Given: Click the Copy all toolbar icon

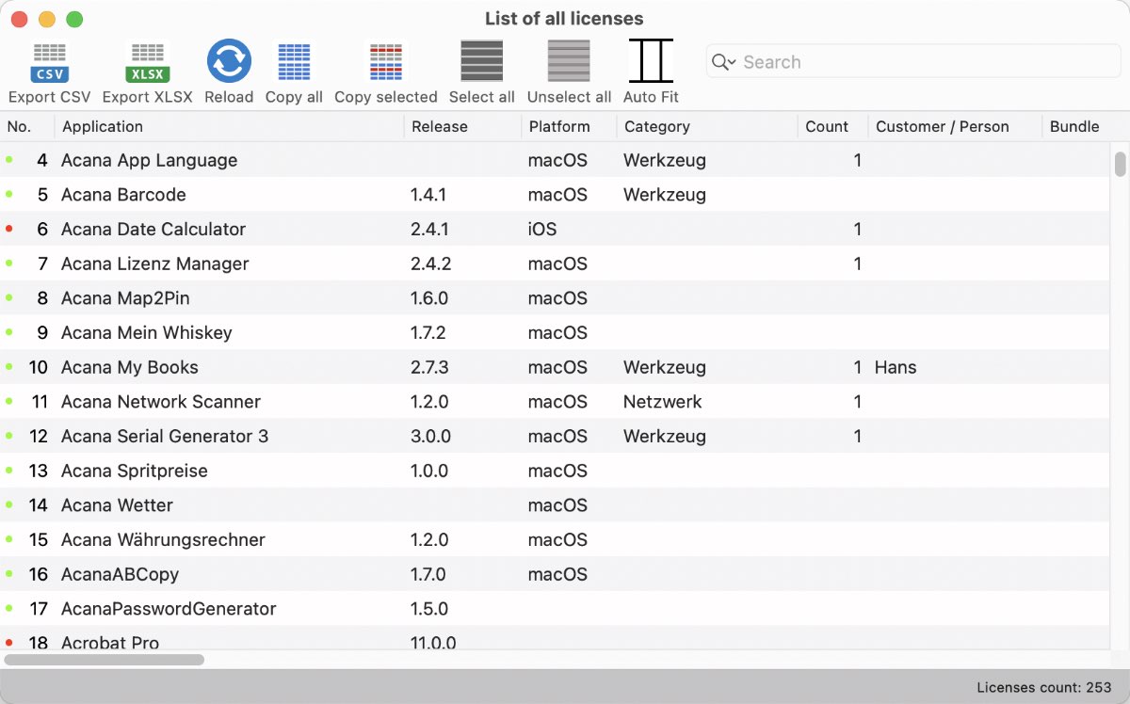Looking at the screenshot, I should tap(294, 62).
